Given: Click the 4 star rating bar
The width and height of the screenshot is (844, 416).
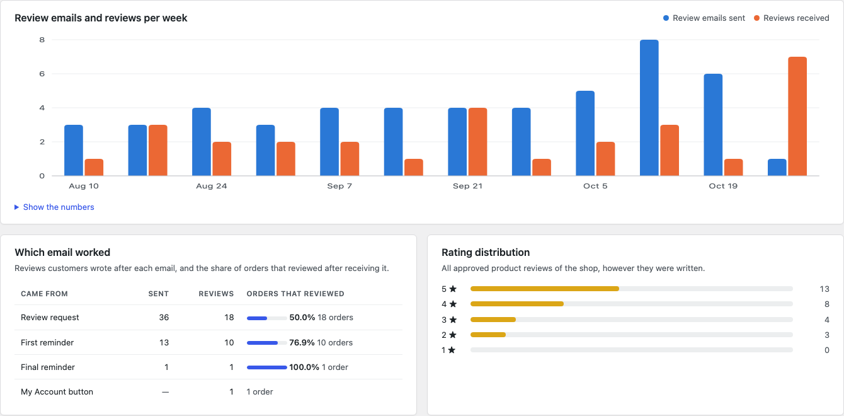Looking at the screenshot, I should (x=631, y=304).
